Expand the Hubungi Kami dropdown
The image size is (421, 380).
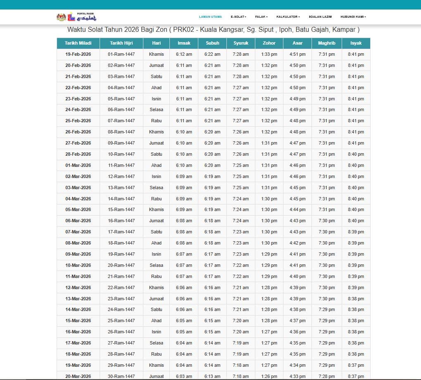[x=353, y=17]
